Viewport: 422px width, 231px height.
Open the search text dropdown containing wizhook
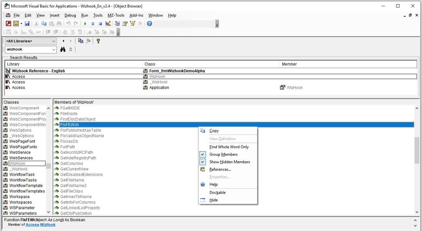coord(54,50)
